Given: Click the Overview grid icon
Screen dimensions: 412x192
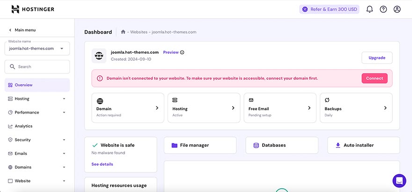Looking at the screenshot, I should (x=10, y=85).
